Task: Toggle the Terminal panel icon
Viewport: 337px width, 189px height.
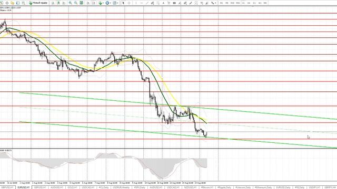Action: click(18, 3)
